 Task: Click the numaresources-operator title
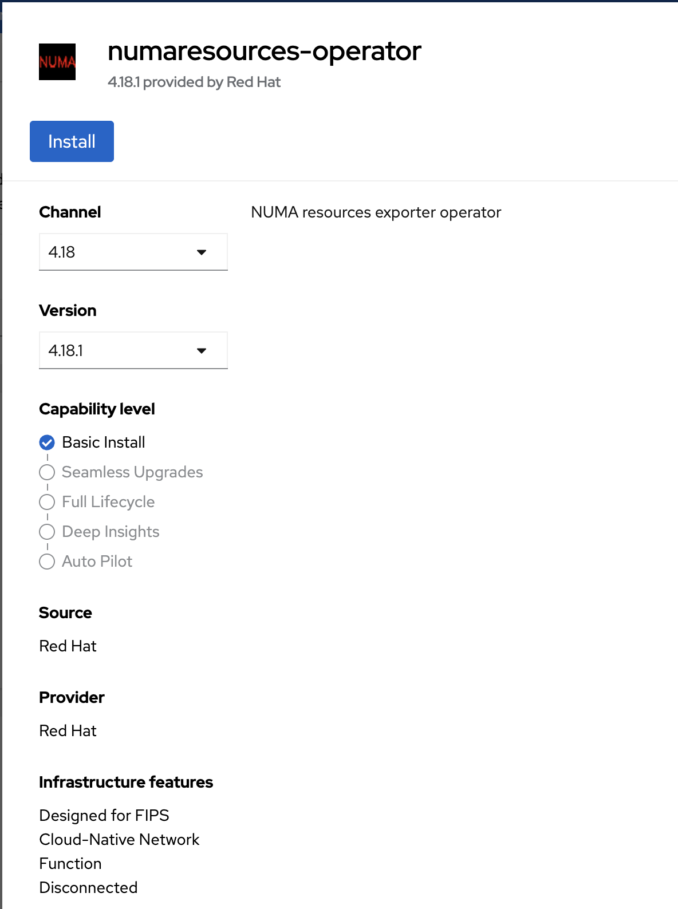264,52
